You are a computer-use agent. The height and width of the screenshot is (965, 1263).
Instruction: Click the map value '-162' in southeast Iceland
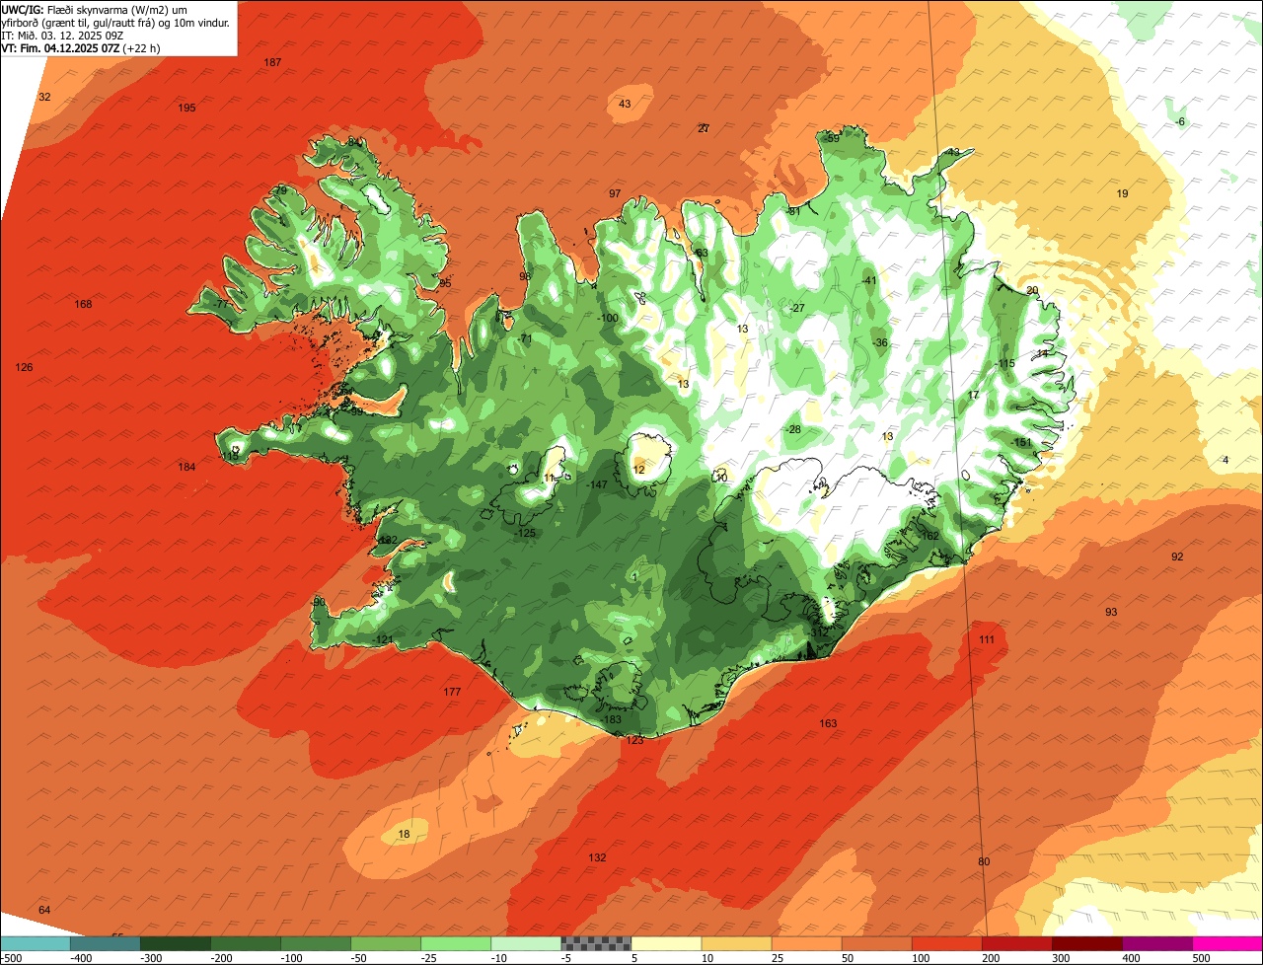tap(929, 536)
